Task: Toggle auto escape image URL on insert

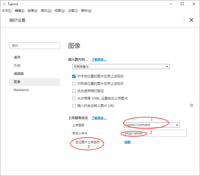Action: [74, 106]
